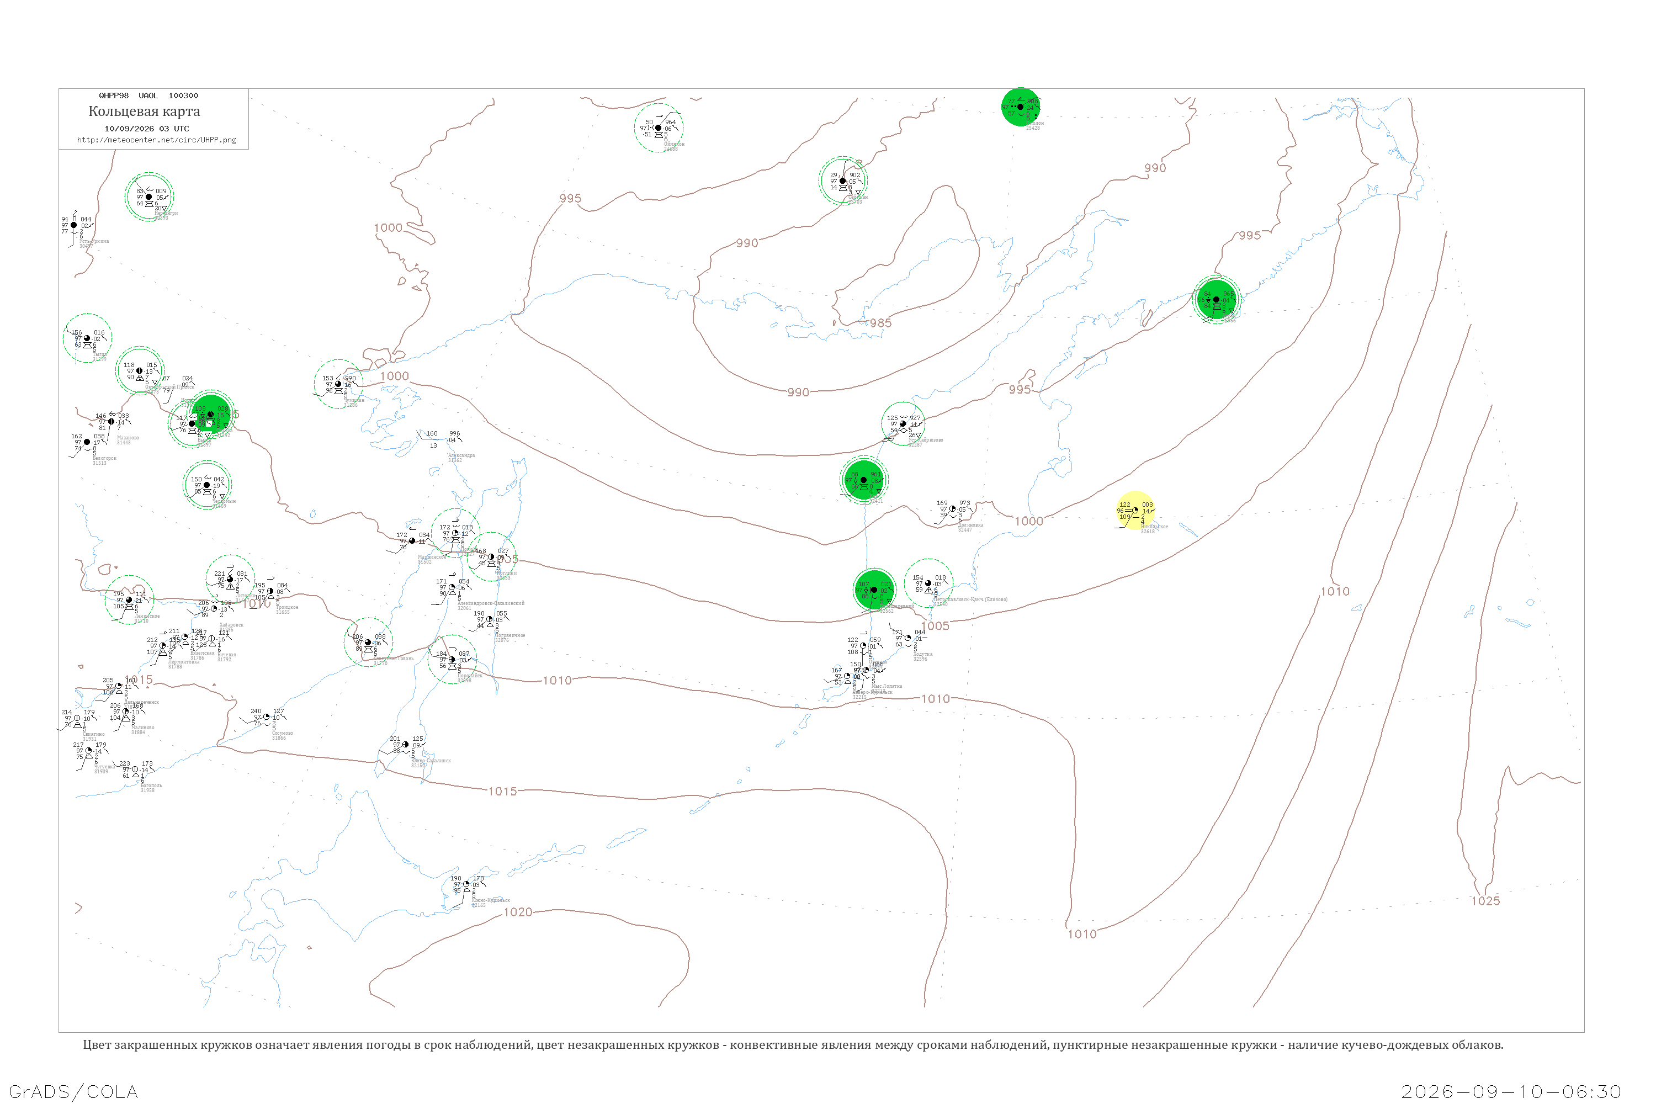Screen dimensions: 1656x1104
Task: Click the 1020 isobar label
Action: (518, 912)
